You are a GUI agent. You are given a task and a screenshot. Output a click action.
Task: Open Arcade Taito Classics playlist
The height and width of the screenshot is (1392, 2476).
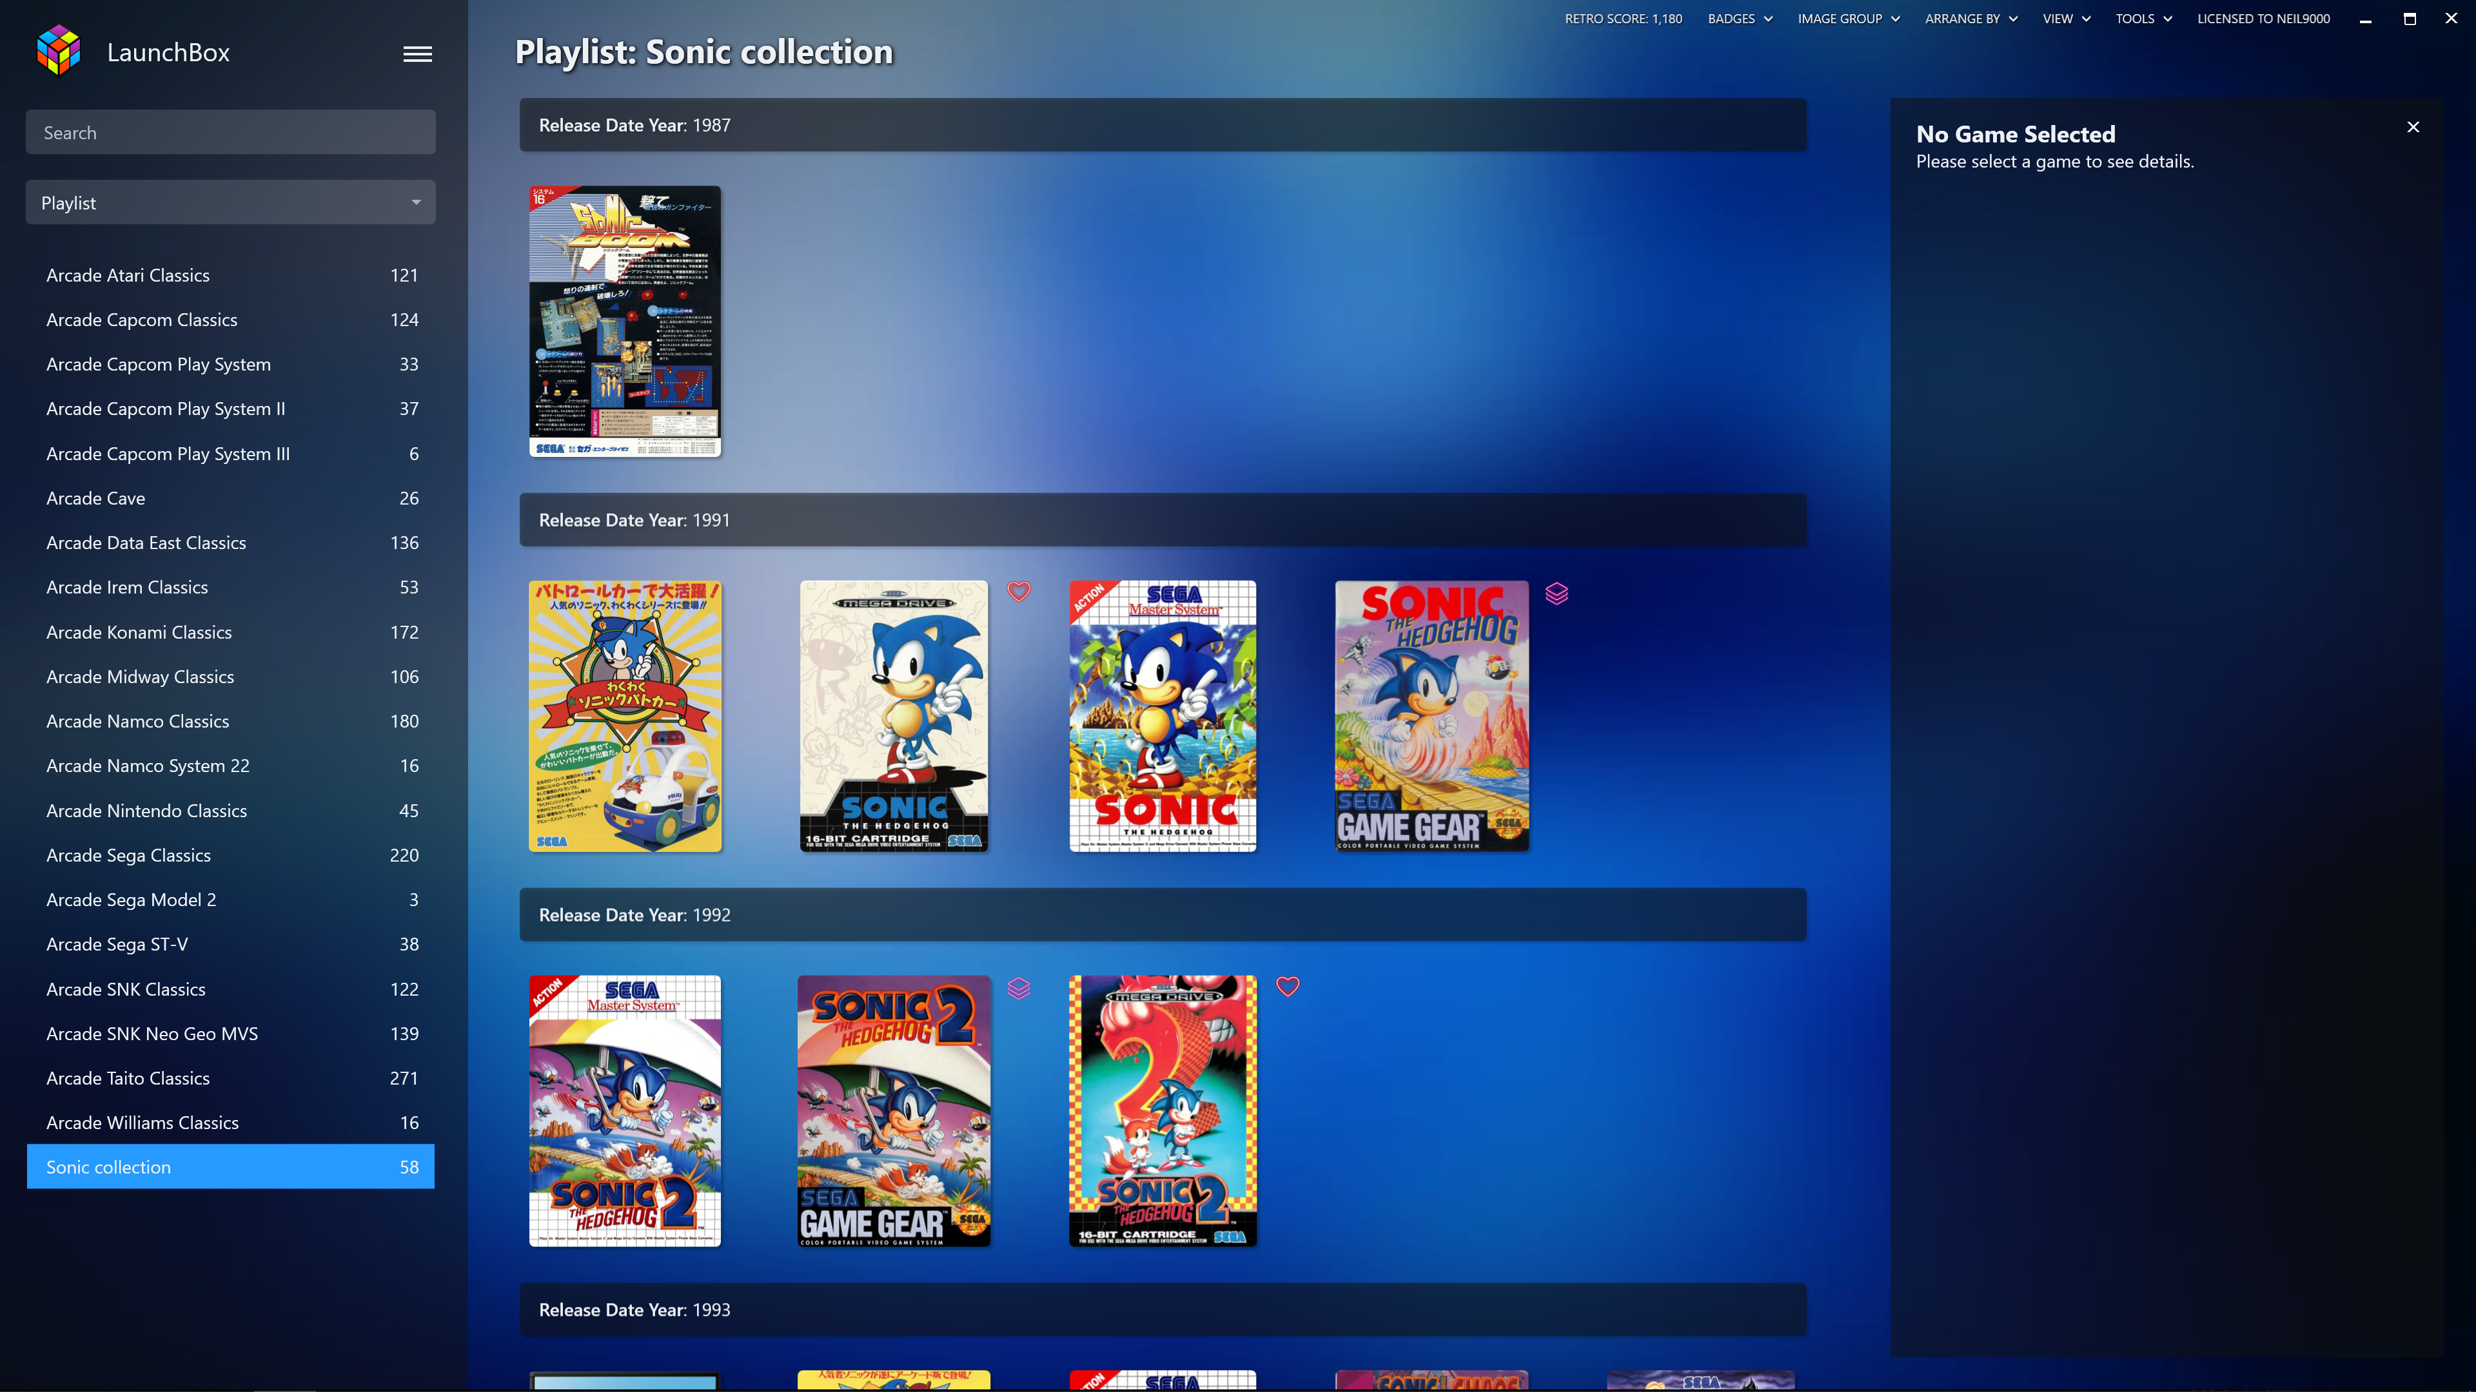click(x=231, y=1078)
